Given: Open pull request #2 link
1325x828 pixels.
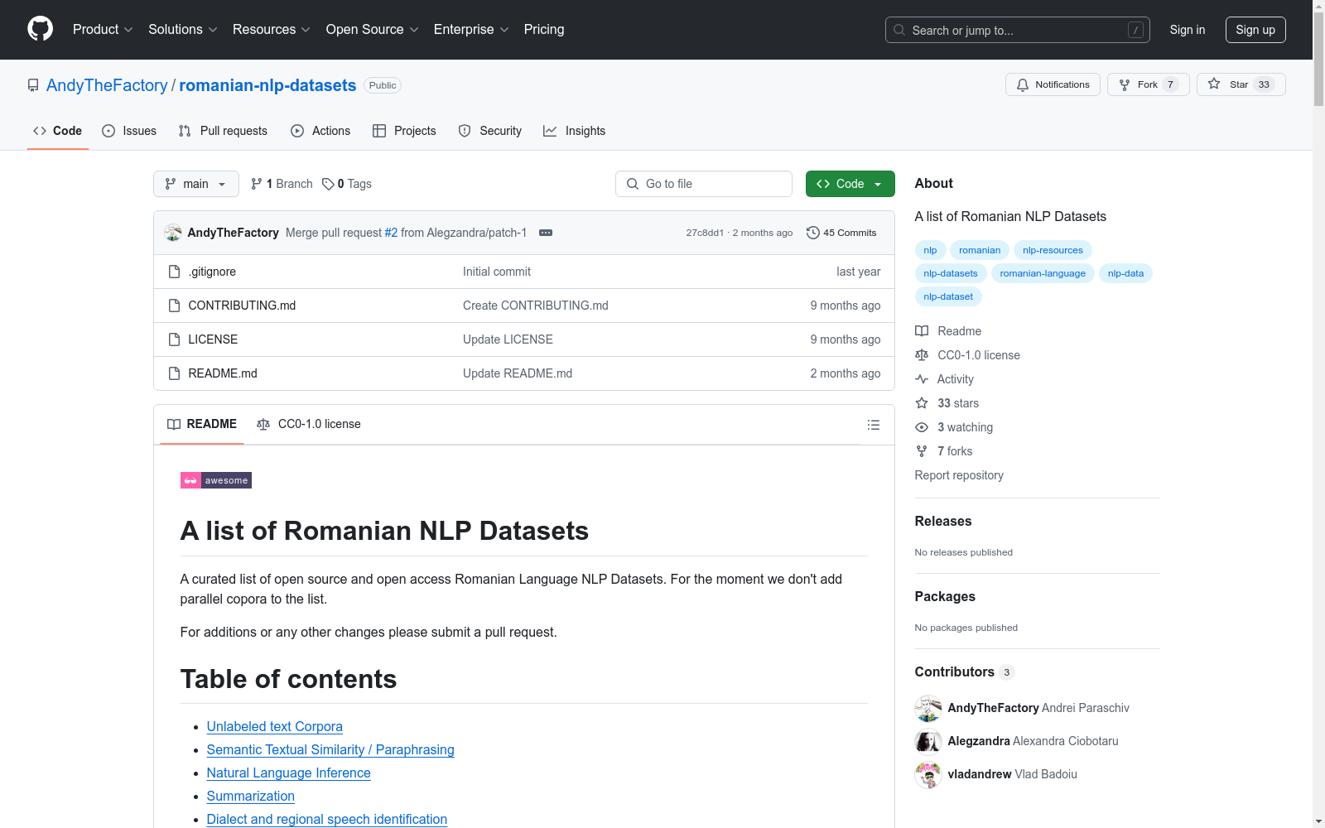Looking at the screenshot, I should point(391,233).
